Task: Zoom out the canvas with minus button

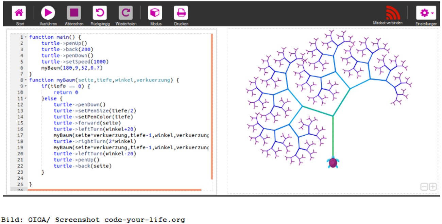Action: pos(424,187)
